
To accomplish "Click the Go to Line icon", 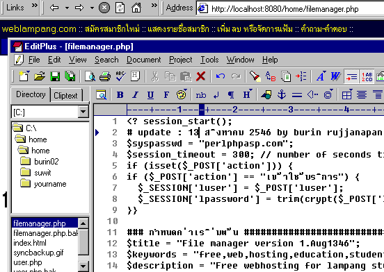I will [301, 76].
